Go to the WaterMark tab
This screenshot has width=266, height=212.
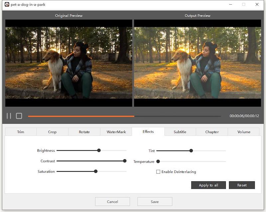point(116,132)
